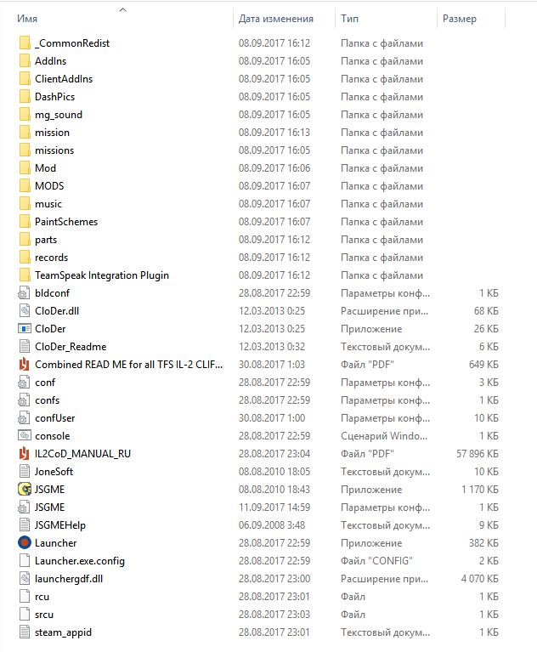Click date 08.09.2017 16:06
The height and width of the screenshot is (652, 537).
(274, 168)
